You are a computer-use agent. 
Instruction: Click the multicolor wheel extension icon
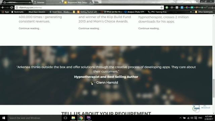click(x=187, y=7)
